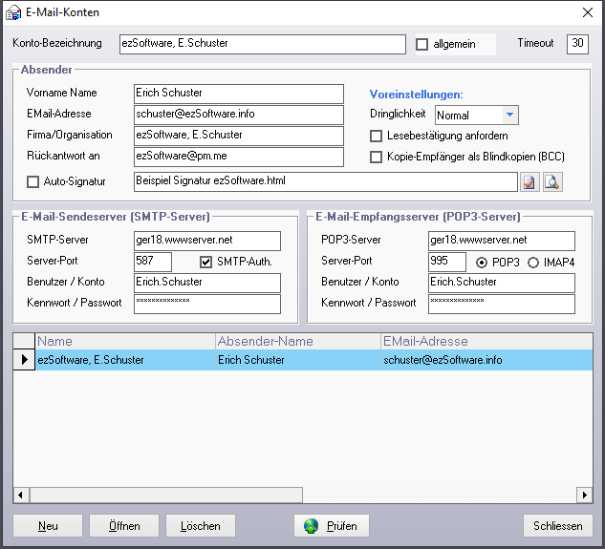The image size is (605, 549).
Task: Open the Dringlichkeit dropdown
Action: point(510,116)
